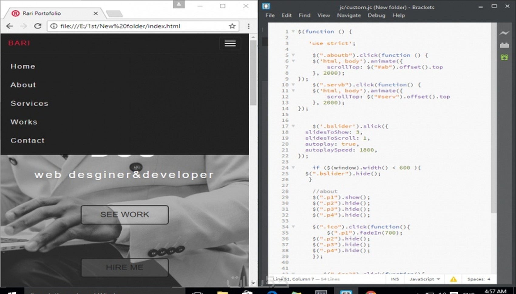Reload the index.html page
The image size is (516, 294).
click(x=38, y=26)
